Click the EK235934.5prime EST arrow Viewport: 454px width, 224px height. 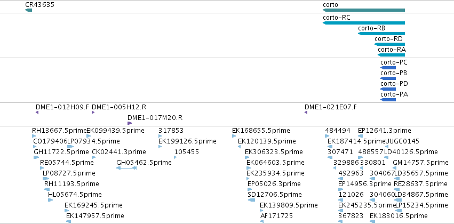click(x=249, y=179)
